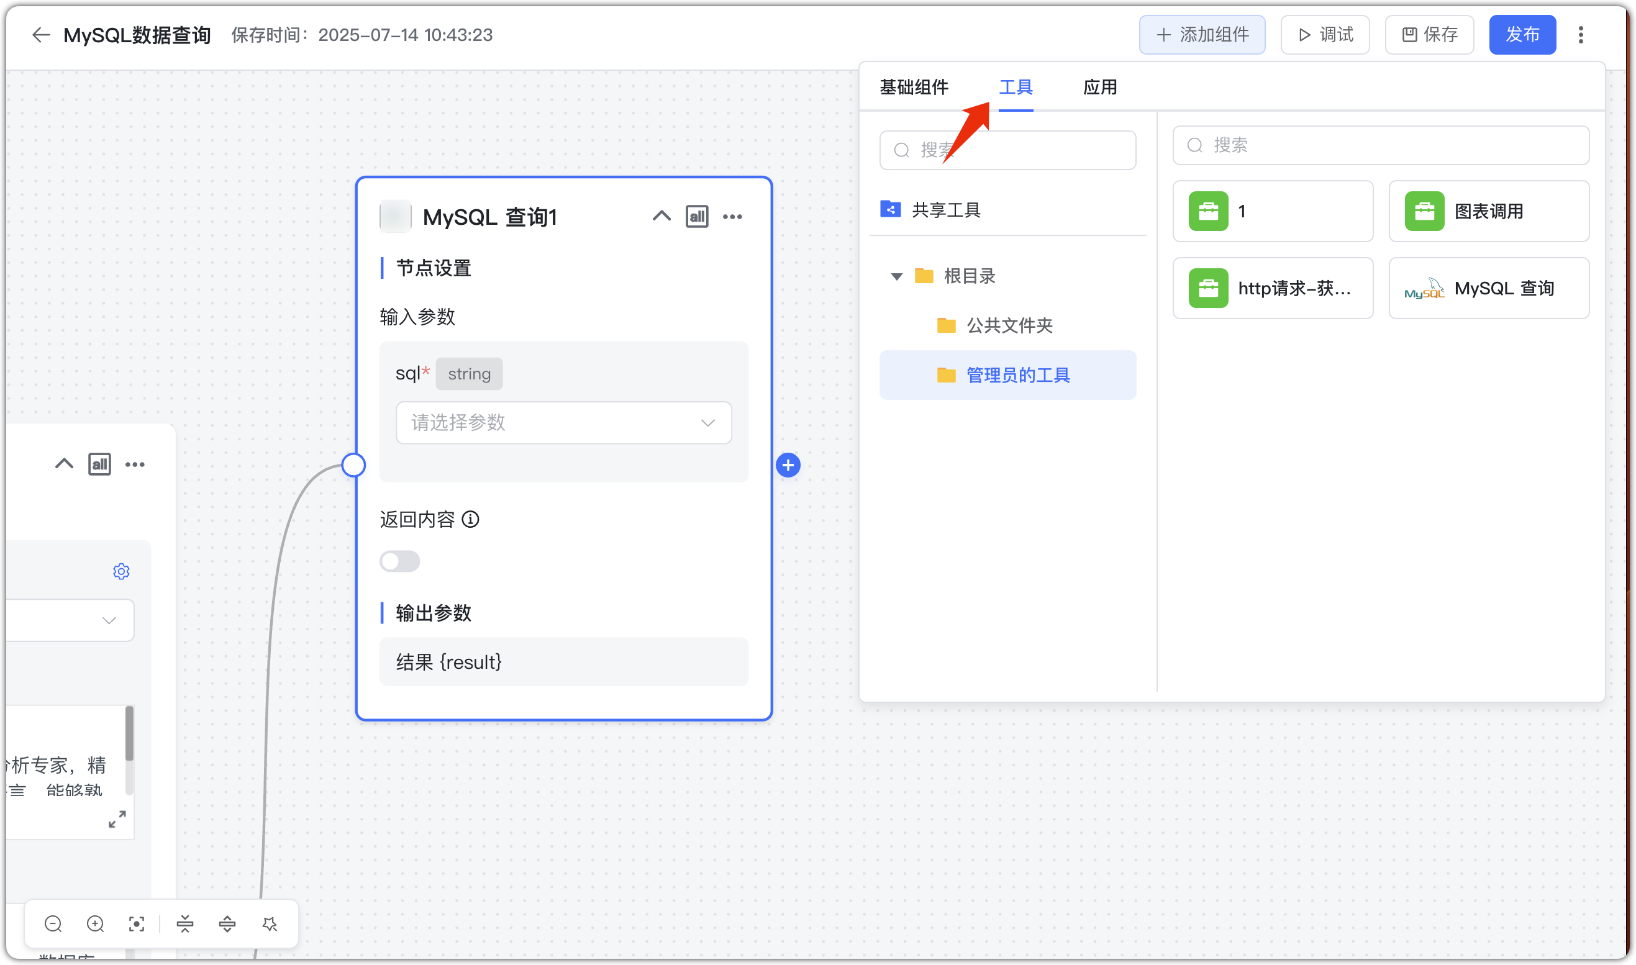Open the dropdown in the left node
Image resolution: width=1636 pixels, height=965 pixels.
(x=70, y=620)
